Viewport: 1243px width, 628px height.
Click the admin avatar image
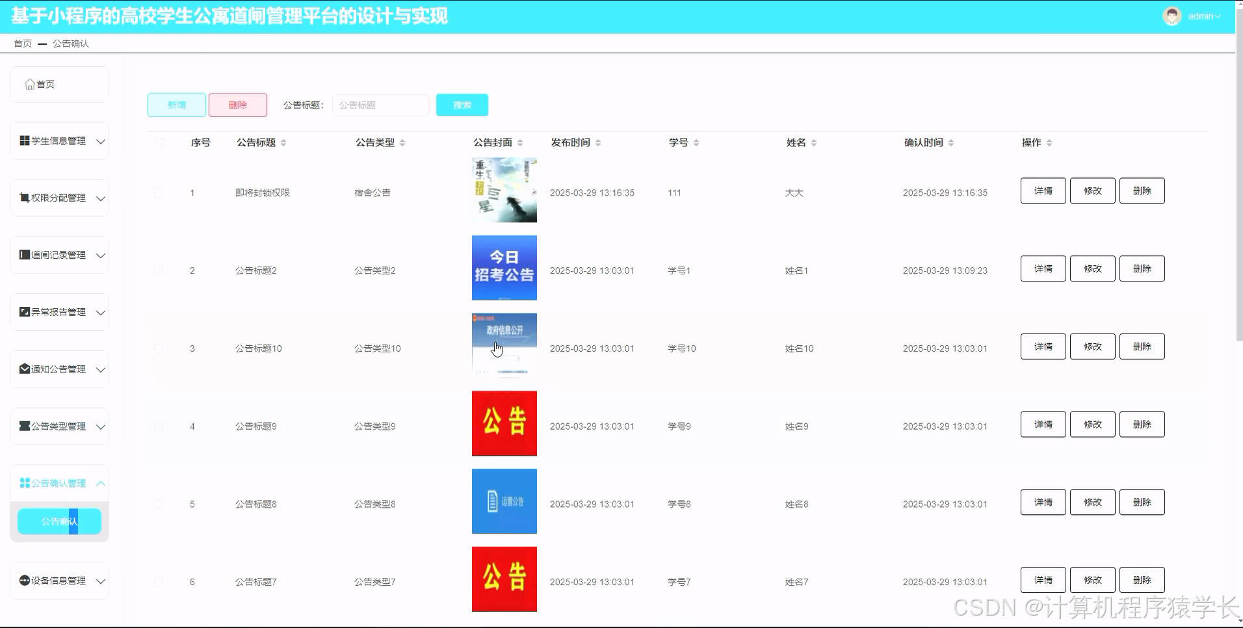(1171, 16)
